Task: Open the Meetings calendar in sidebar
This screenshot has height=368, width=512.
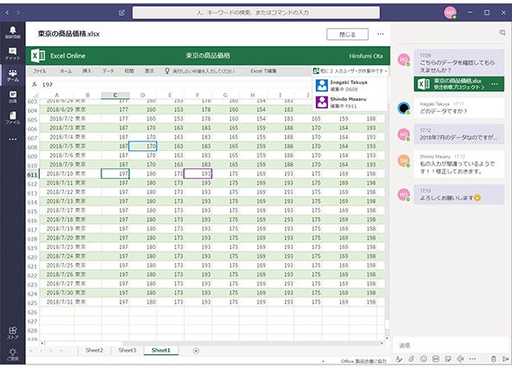Action: point(12,96)
